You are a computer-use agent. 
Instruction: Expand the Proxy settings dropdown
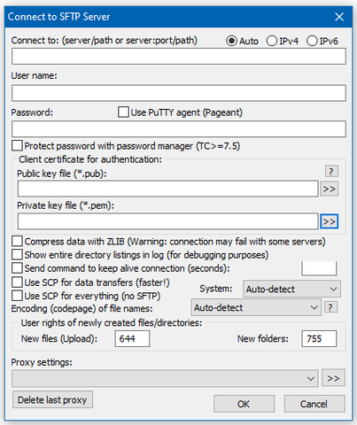pyautogui.click(x=165, y=378)
